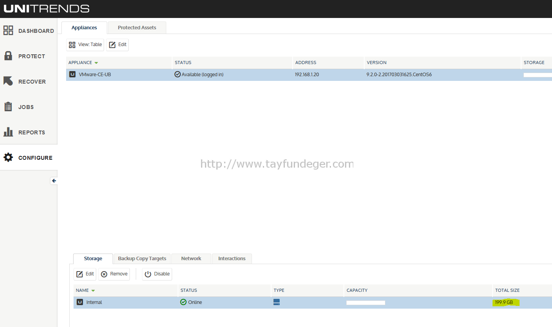This screenshot has height=327, width=552.
Task: Click the Recover arrow icon
Action: point(8,81)
